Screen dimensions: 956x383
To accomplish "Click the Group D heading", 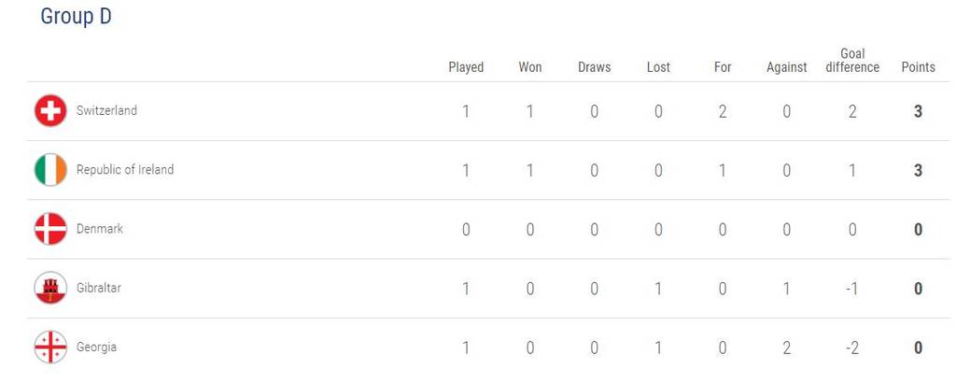I will click(76, 17).
